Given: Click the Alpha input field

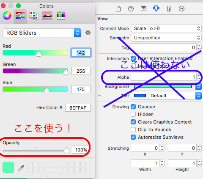Looking at the screenshot, I should tap(164, 77).
